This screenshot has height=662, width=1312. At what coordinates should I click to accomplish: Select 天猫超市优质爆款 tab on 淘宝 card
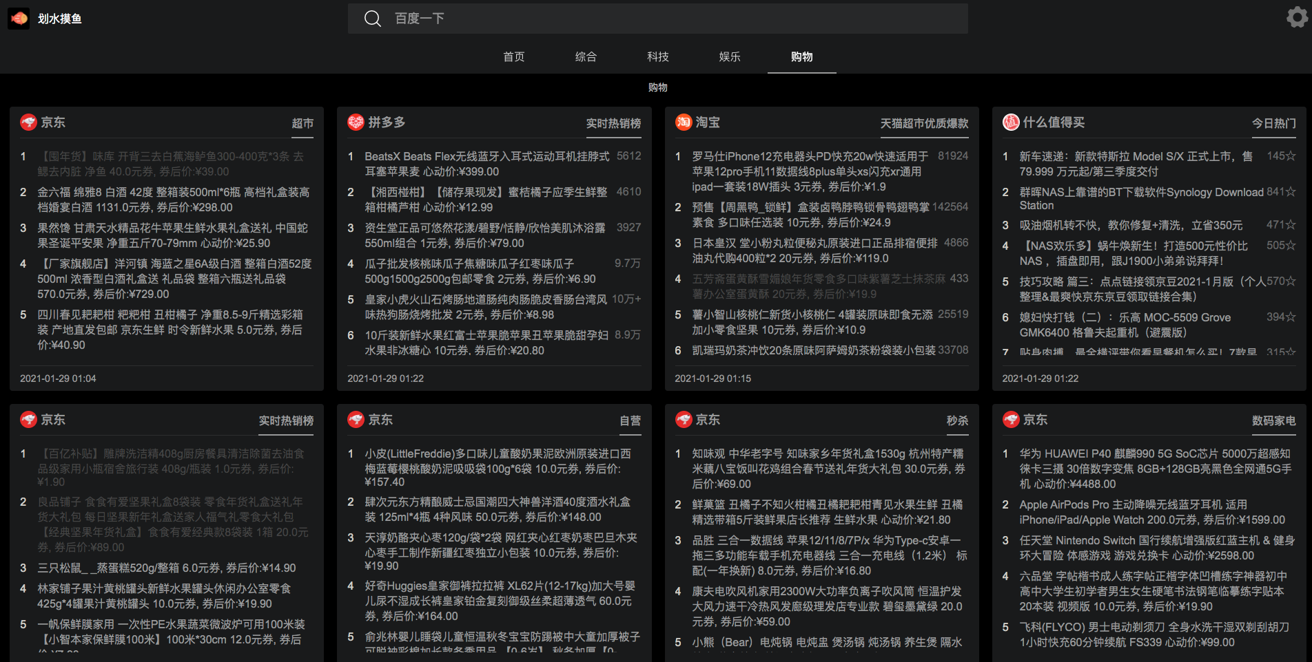point(924,124)
